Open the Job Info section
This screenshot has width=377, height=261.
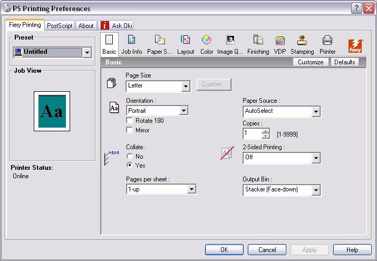pos(131,44)
